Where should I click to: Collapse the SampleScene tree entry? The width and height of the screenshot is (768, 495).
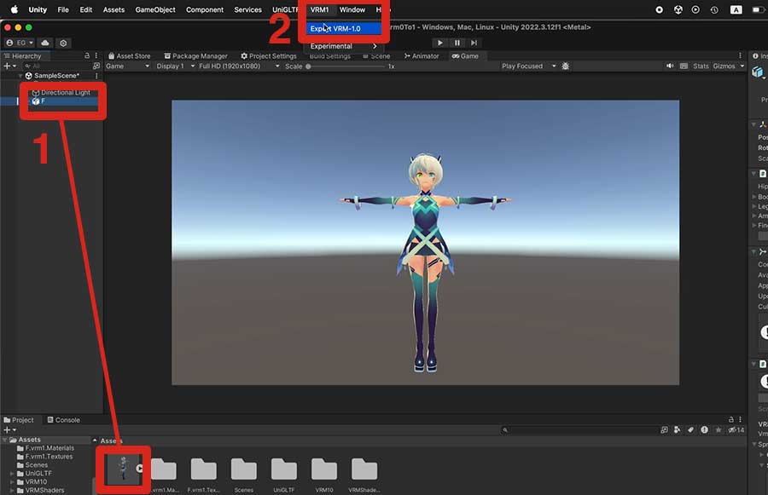coord(20,76)
